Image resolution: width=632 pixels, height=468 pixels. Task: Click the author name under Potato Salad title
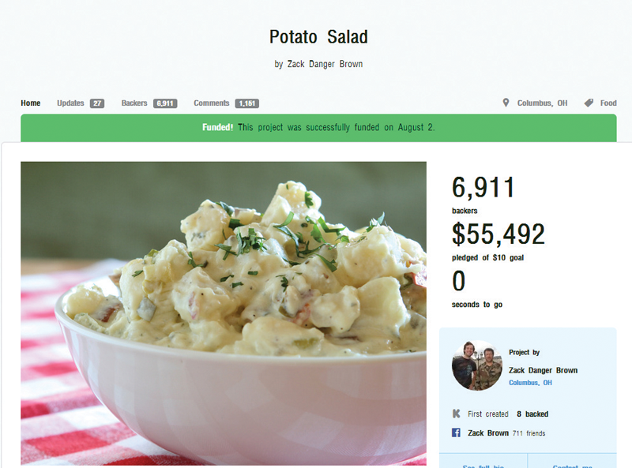(325, 64)
